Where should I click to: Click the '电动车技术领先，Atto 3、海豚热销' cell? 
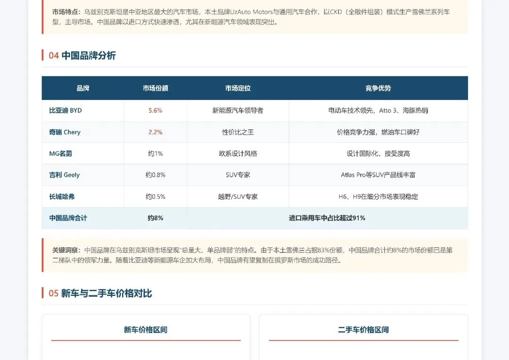pyautogui.click(x=378, y=110)
